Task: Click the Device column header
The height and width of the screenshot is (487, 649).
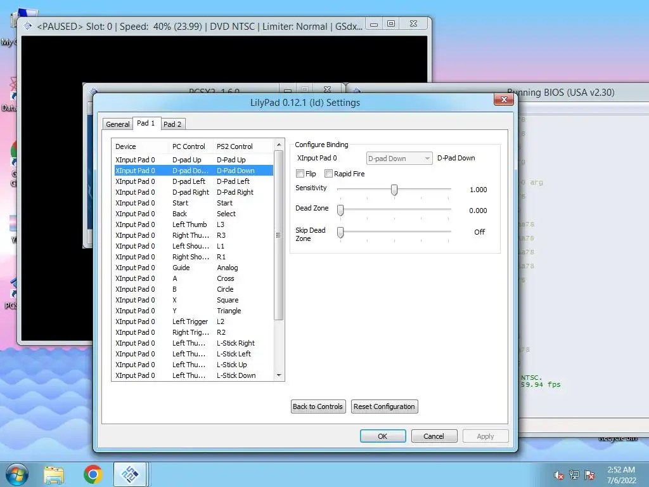Action: click(141, 146)
